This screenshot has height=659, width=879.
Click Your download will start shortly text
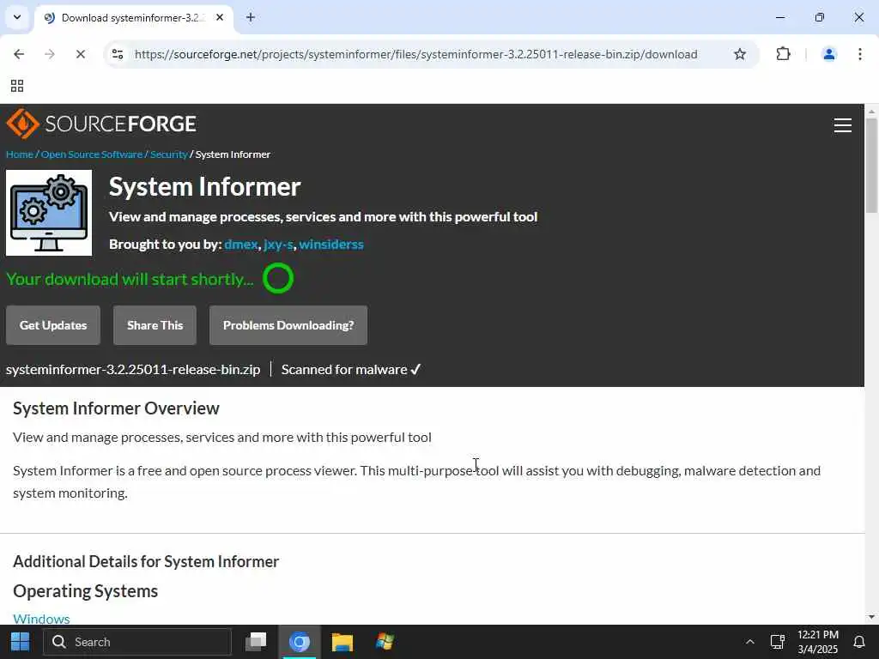coord(130,279)
